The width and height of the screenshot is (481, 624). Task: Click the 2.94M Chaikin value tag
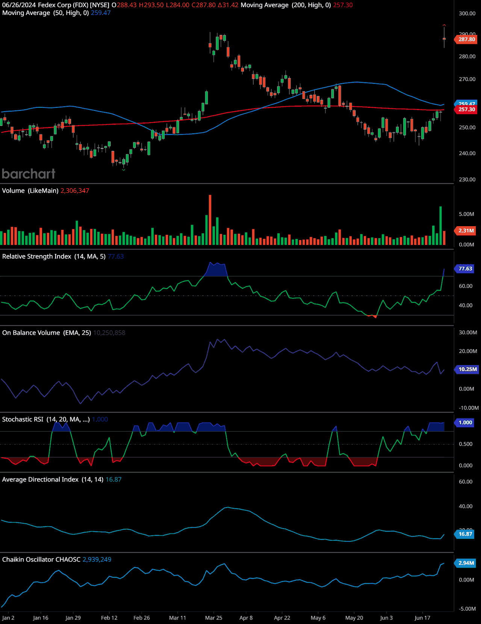click(x=466, y=563)
